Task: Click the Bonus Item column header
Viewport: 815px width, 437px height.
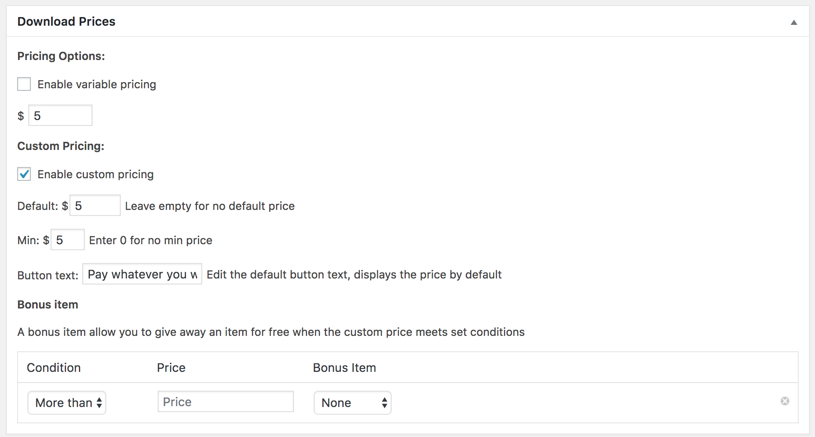Action: click(345, 368)
